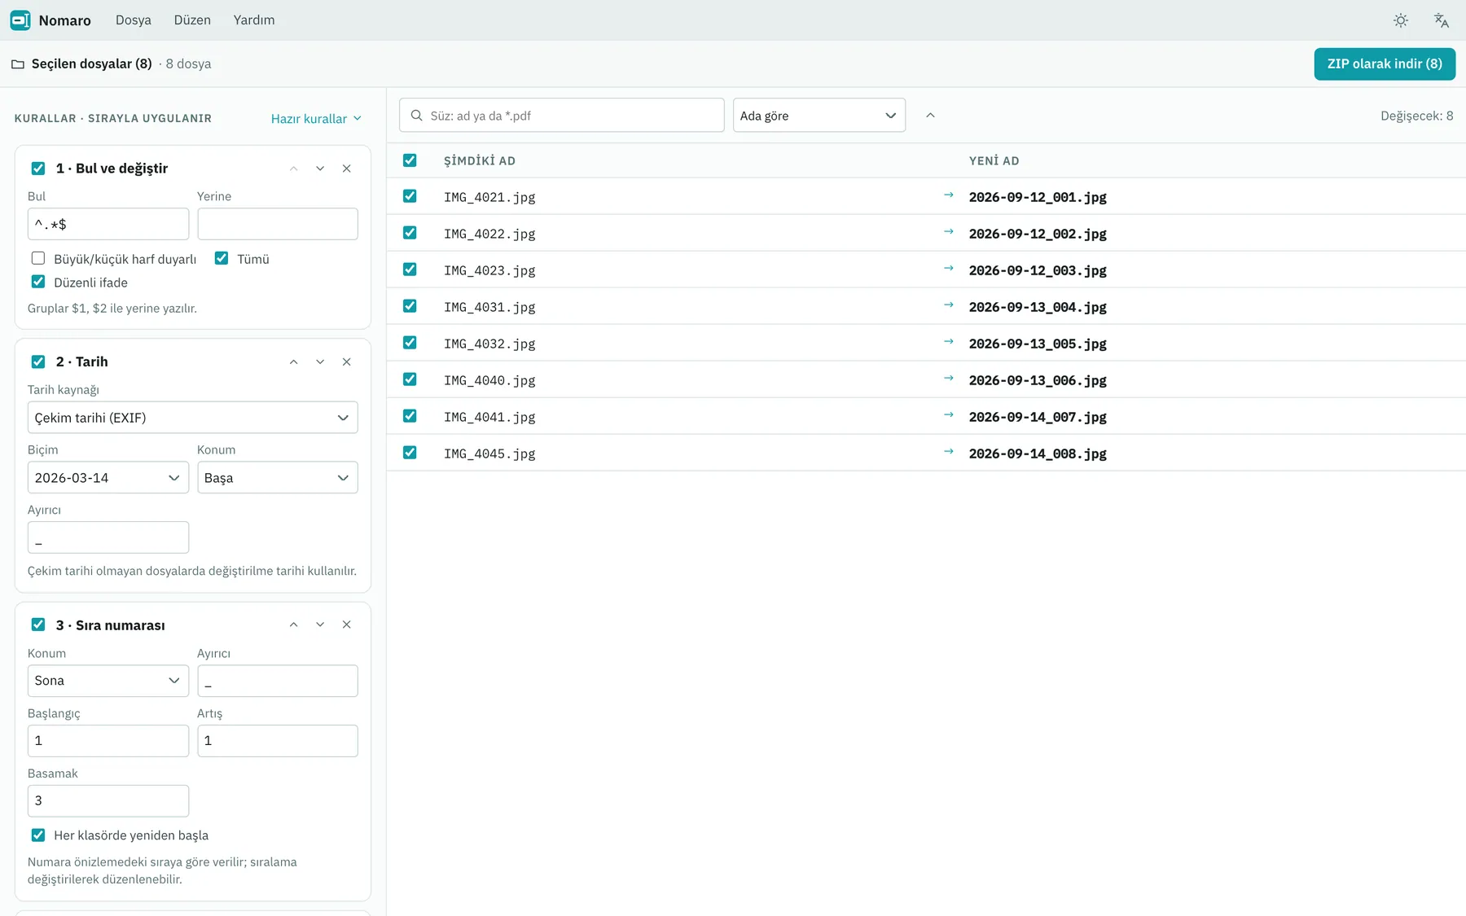
Task: Remove the 'Tarih' rule
Action: [347, 362]
